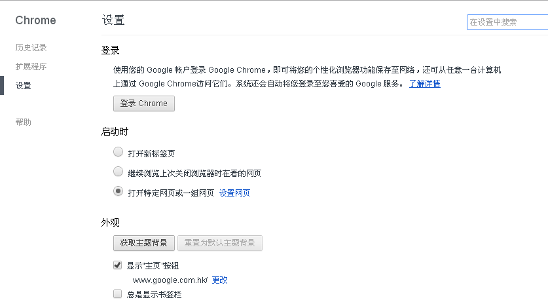548x300 pixels.
Task: Click the 更改 link beside the homepage URL
Action: tap(219, 280)
